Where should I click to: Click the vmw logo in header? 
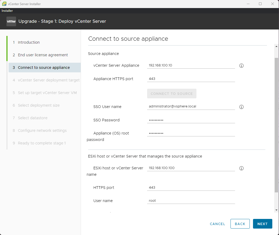pos(11,21)
